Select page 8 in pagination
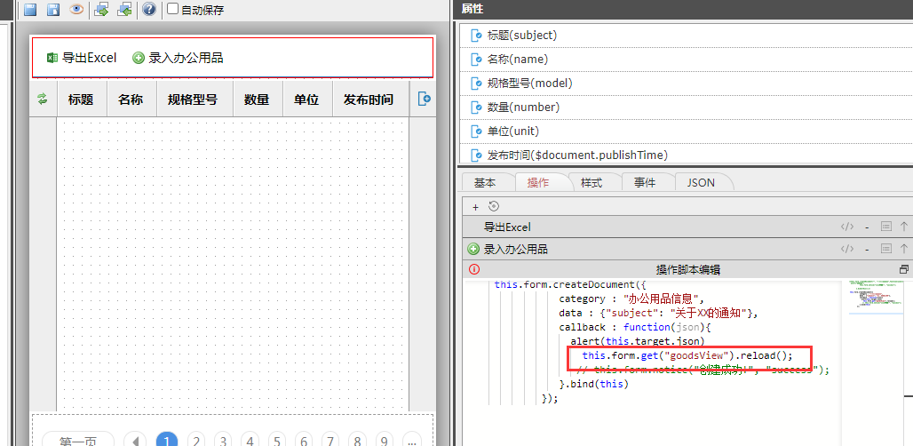913x446 pixels. [x=358, y=442]
